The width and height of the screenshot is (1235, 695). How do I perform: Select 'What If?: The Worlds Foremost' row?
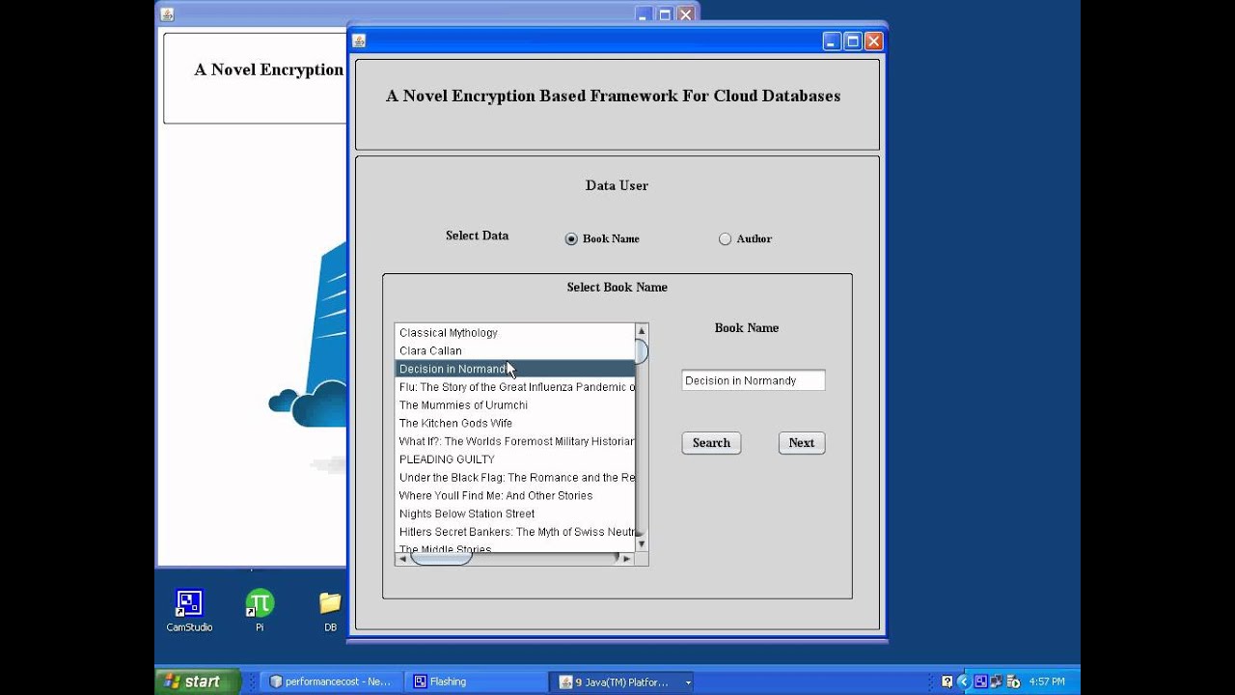pos(514,441)
